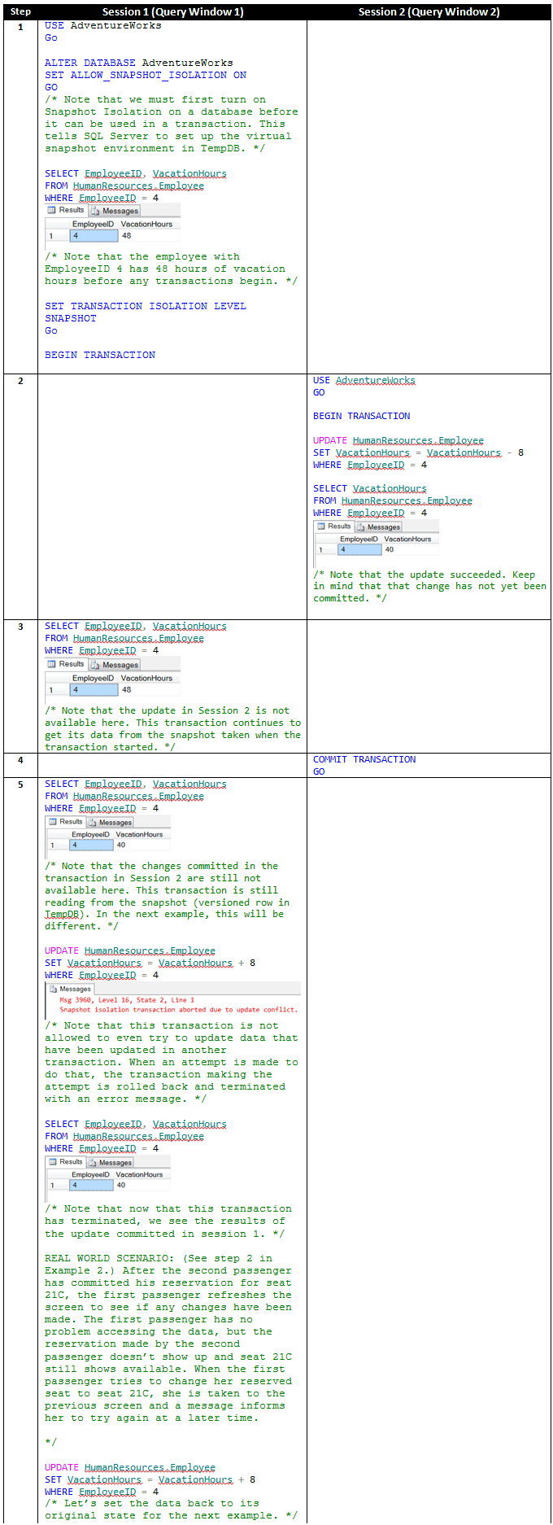Click the 'ALTER DATABASE AdventureWorks' line

[139, 63]
